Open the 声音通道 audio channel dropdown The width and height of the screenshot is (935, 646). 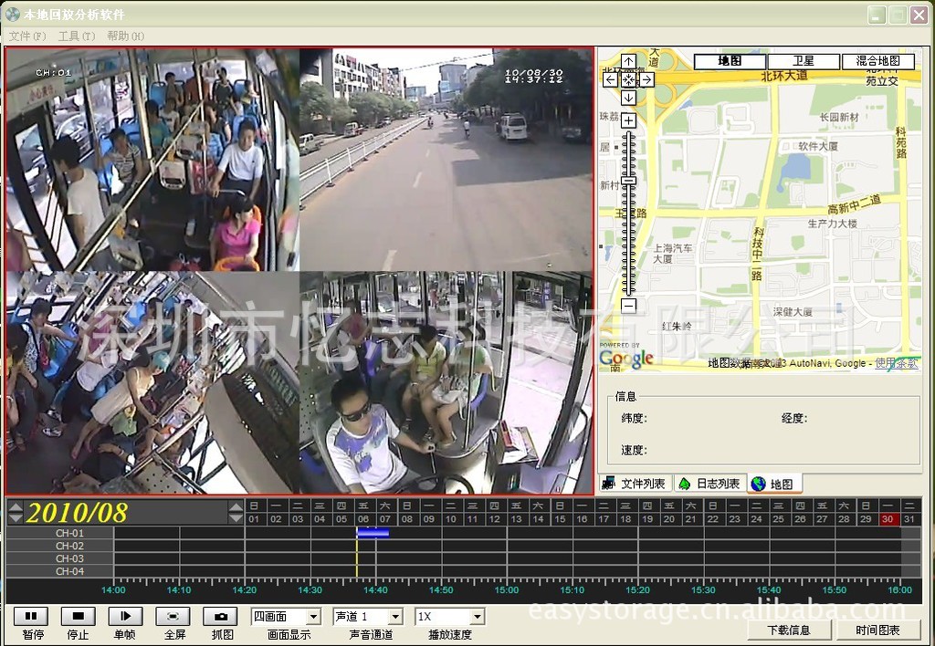click(396, 617)
